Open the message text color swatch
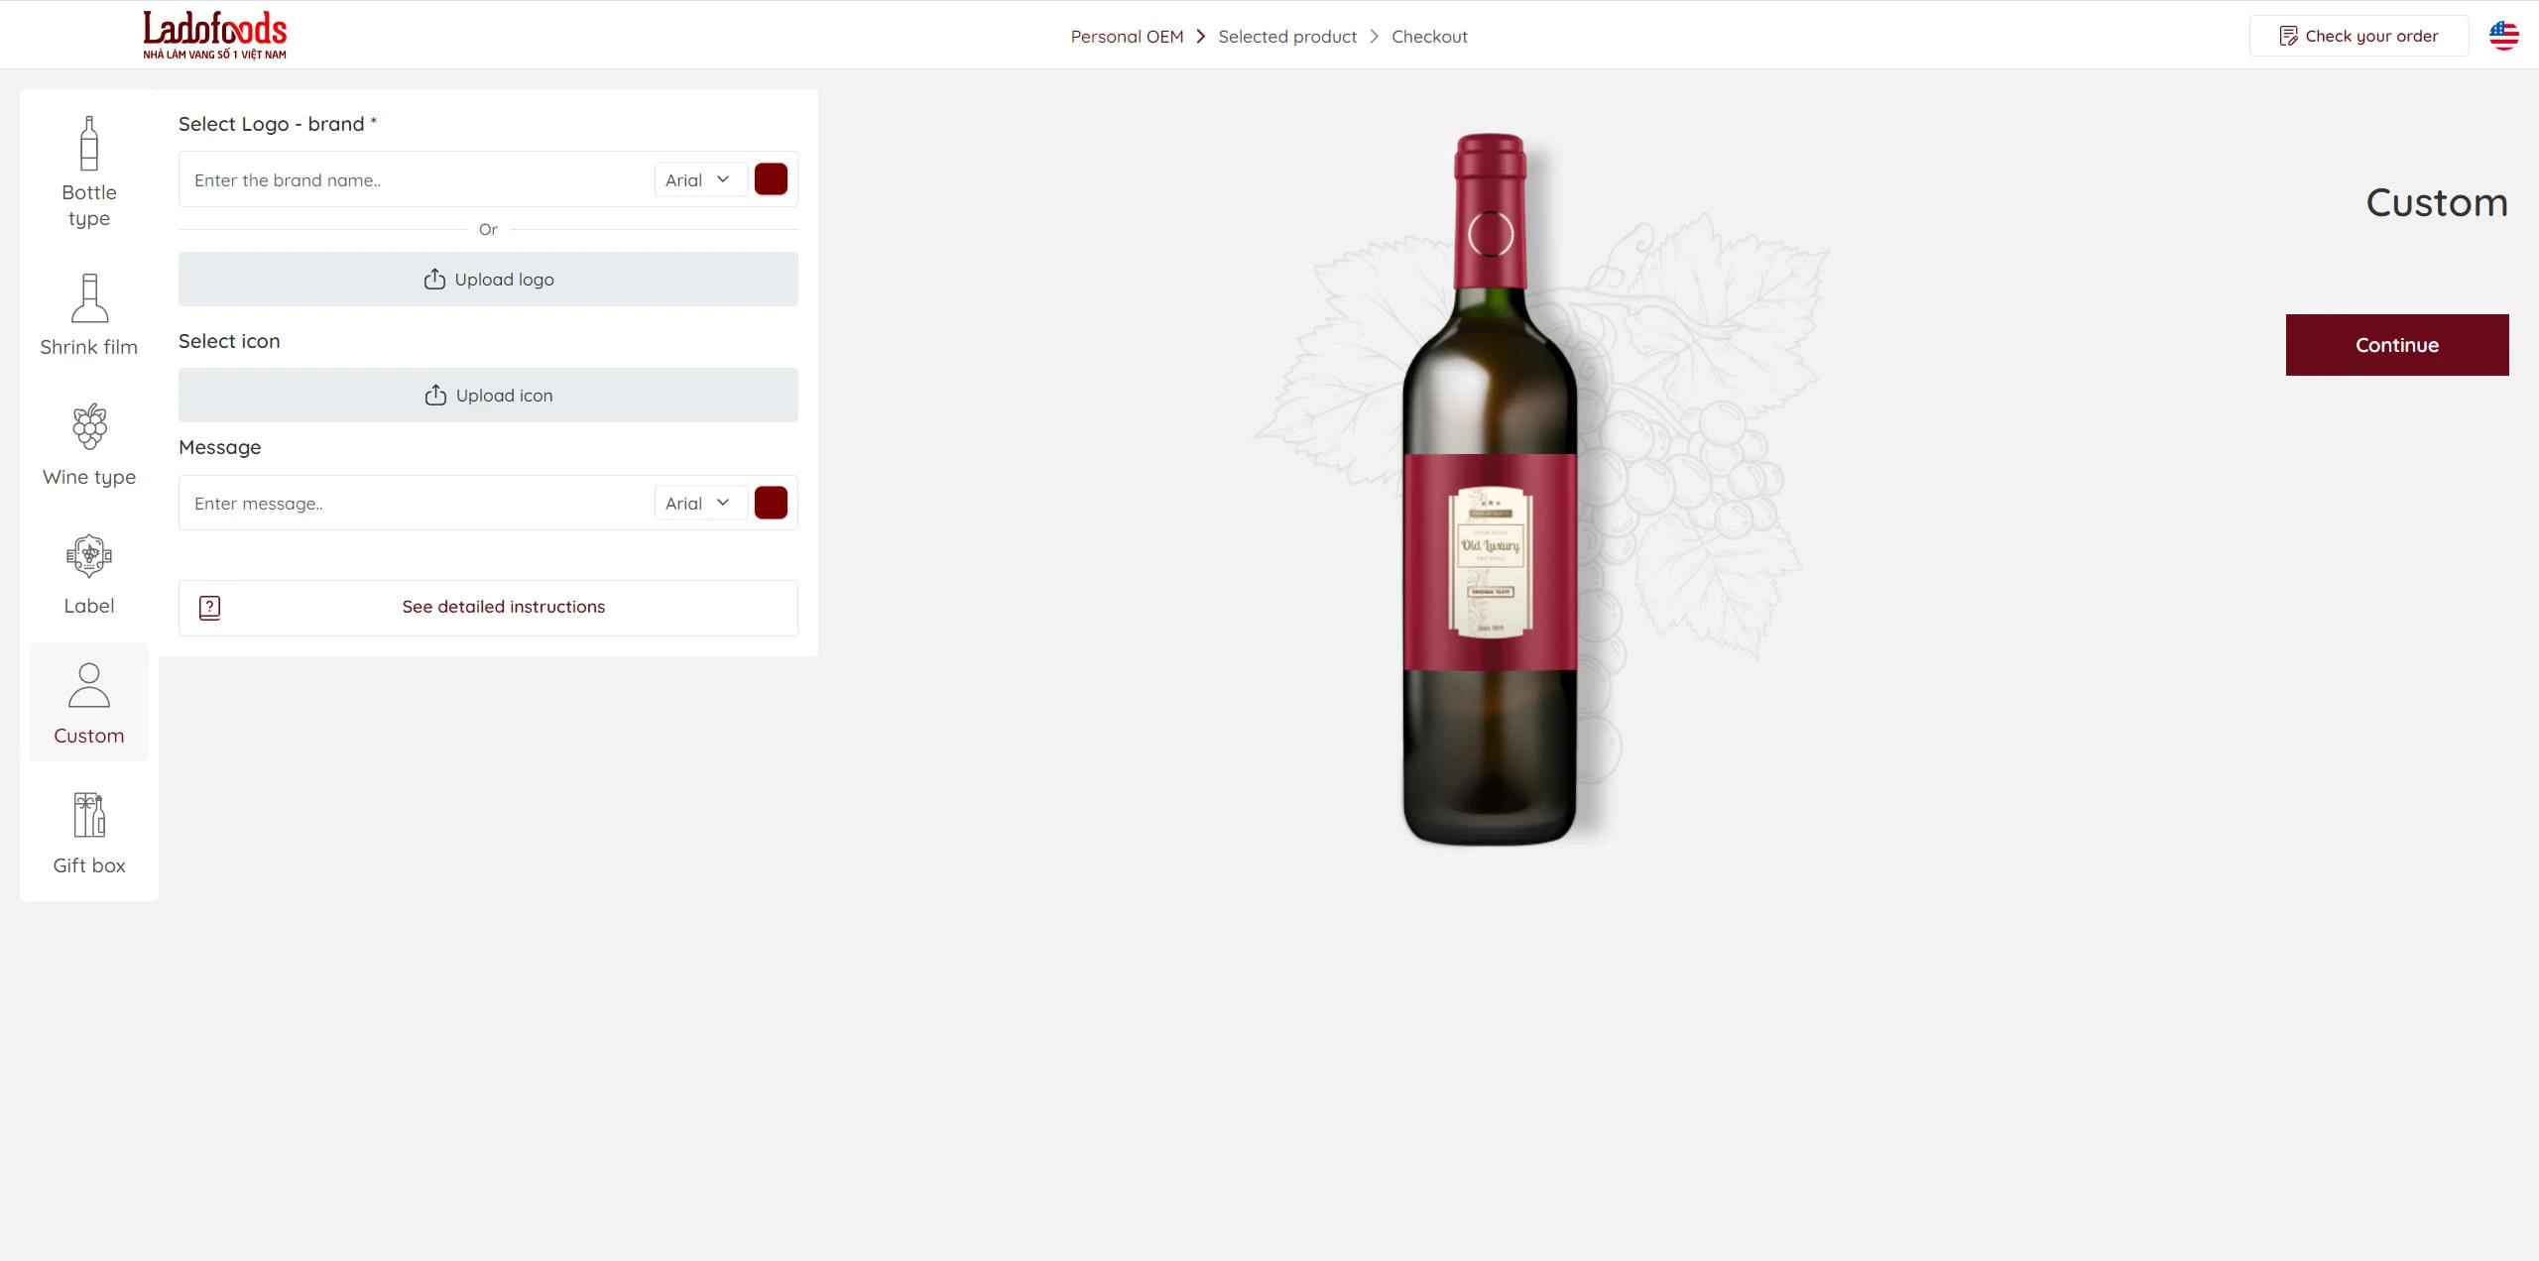The image size is (2539, 1261). pos(771,503)
